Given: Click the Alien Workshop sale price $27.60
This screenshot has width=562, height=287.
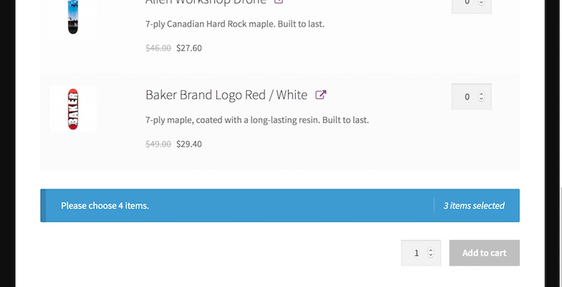Looking at the screenshot, I should pos(189,48).
